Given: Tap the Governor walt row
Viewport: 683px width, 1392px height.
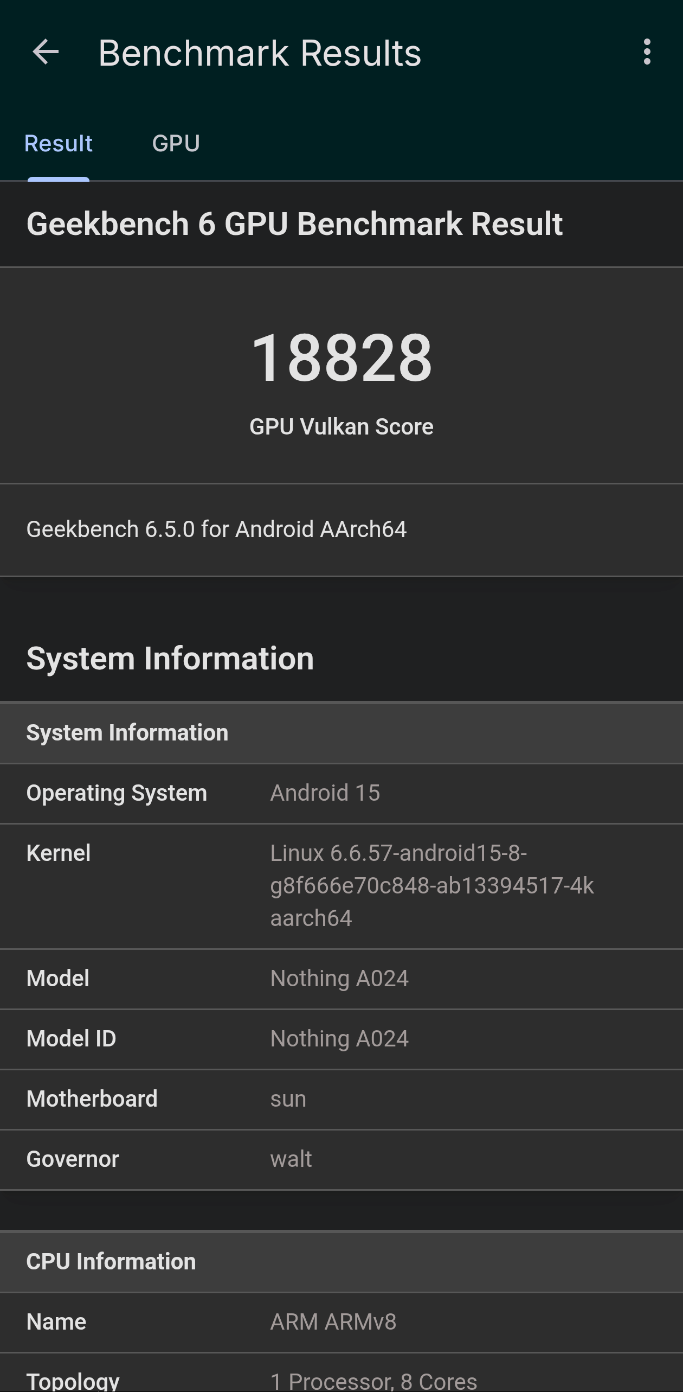Looking at the screenshot, I should click(x=341, y=1159).
